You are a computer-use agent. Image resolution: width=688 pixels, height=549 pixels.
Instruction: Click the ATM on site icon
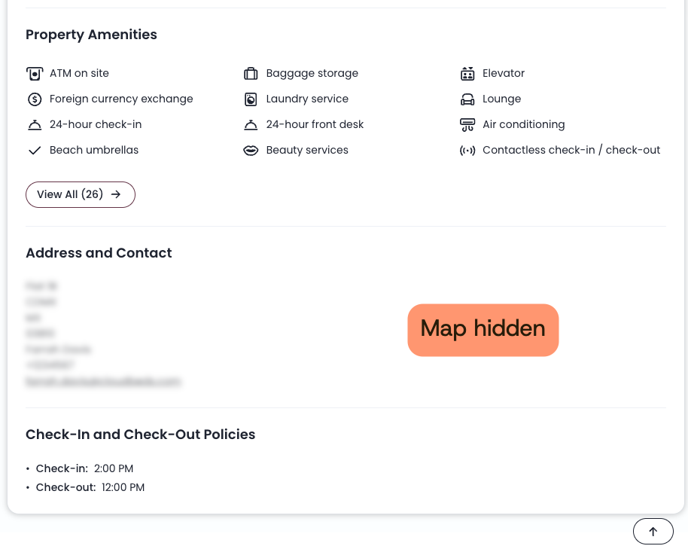click(35, 74)
